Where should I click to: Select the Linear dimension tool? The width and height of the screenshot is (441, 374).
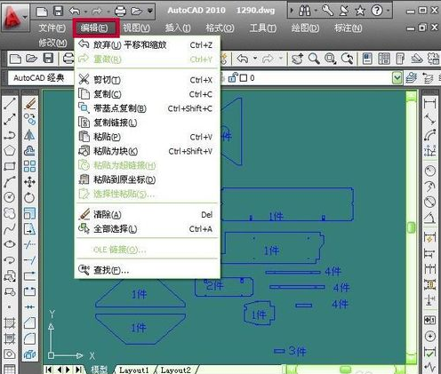point(430,104)
